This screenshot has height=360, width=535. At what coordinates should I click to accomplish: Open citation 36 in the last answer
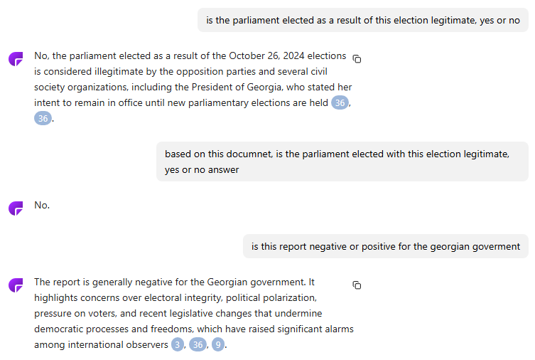click(x=198, y=345)
